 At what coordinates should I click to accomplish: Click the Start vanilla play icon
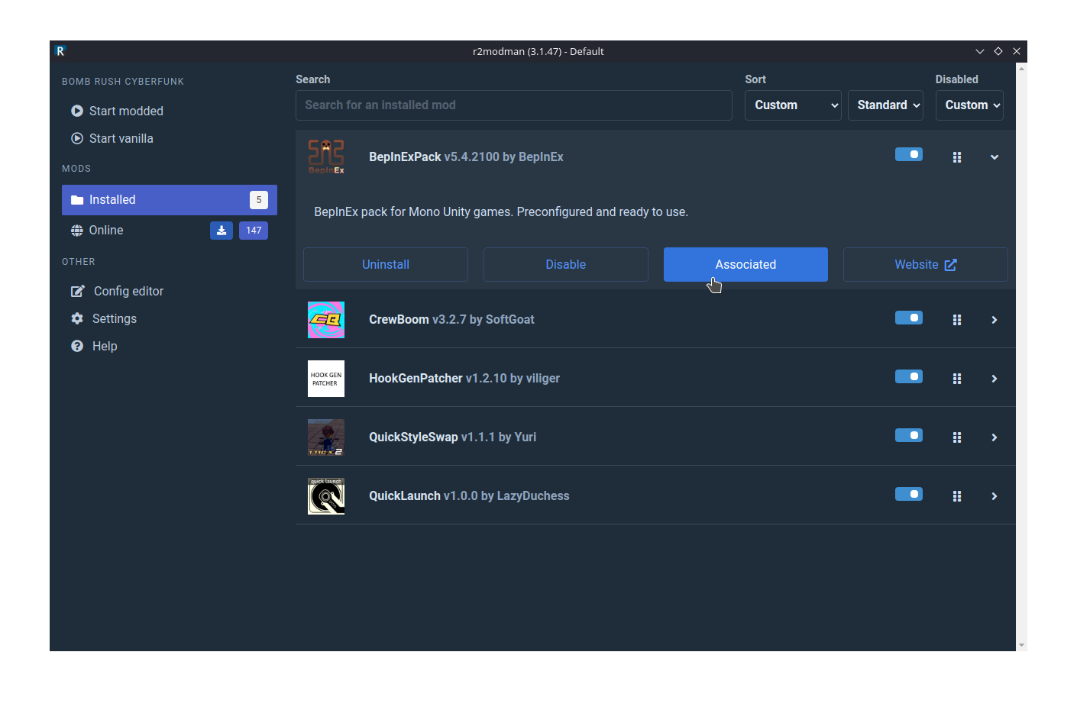(x=77, y=138)
